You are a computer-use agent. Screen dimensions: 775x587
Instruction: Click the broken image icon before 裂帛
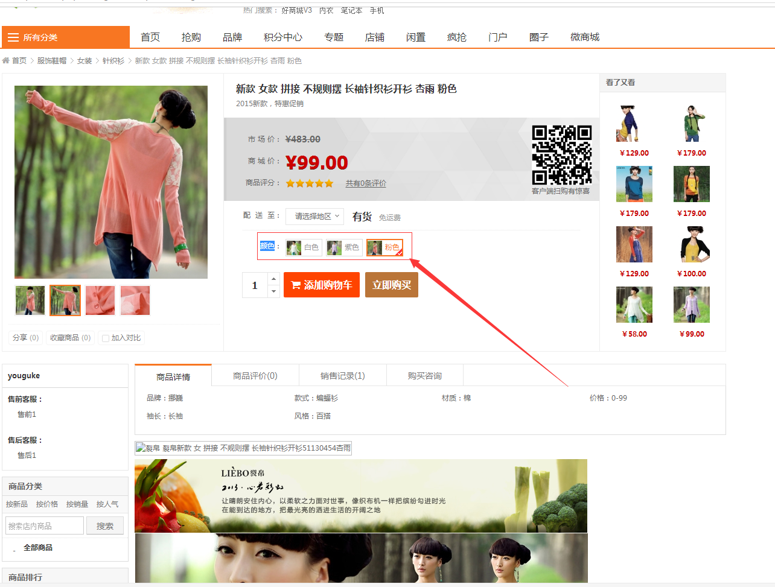(140, 448)
